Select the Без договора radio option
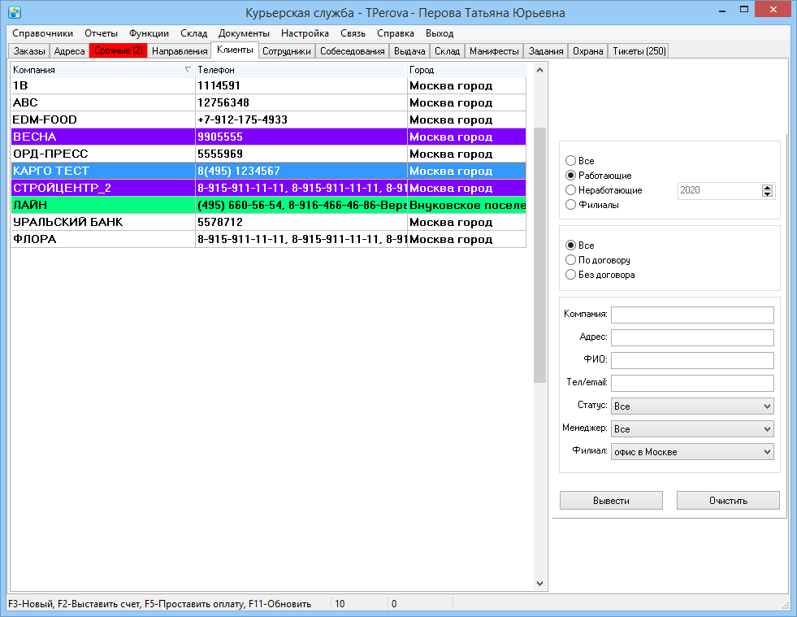 [571, 275]
